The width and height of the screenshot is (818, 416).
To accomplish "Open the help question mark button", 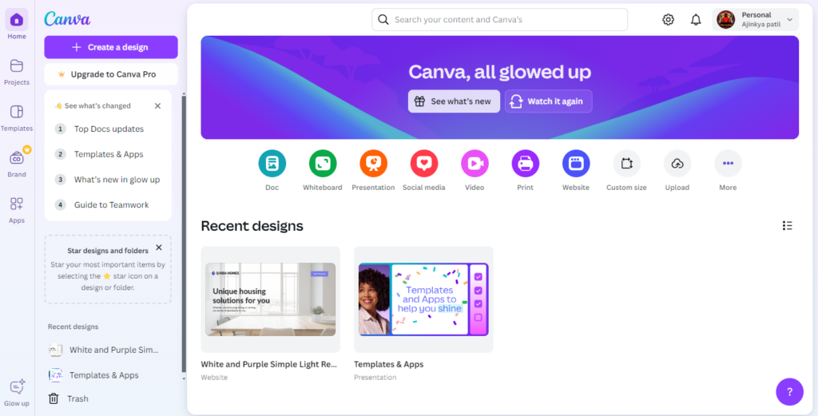I will pyautogui.click(x=789, y=391).
